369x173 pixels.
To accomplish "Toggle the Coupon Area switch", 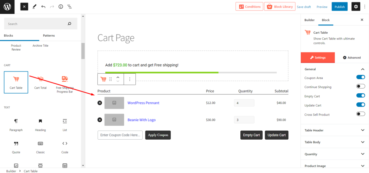I will coord(360,77).
